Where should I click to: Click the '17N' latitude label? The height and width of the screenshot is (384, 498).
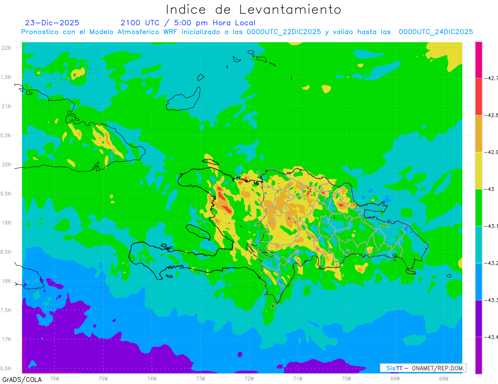[x=7, y=339]
